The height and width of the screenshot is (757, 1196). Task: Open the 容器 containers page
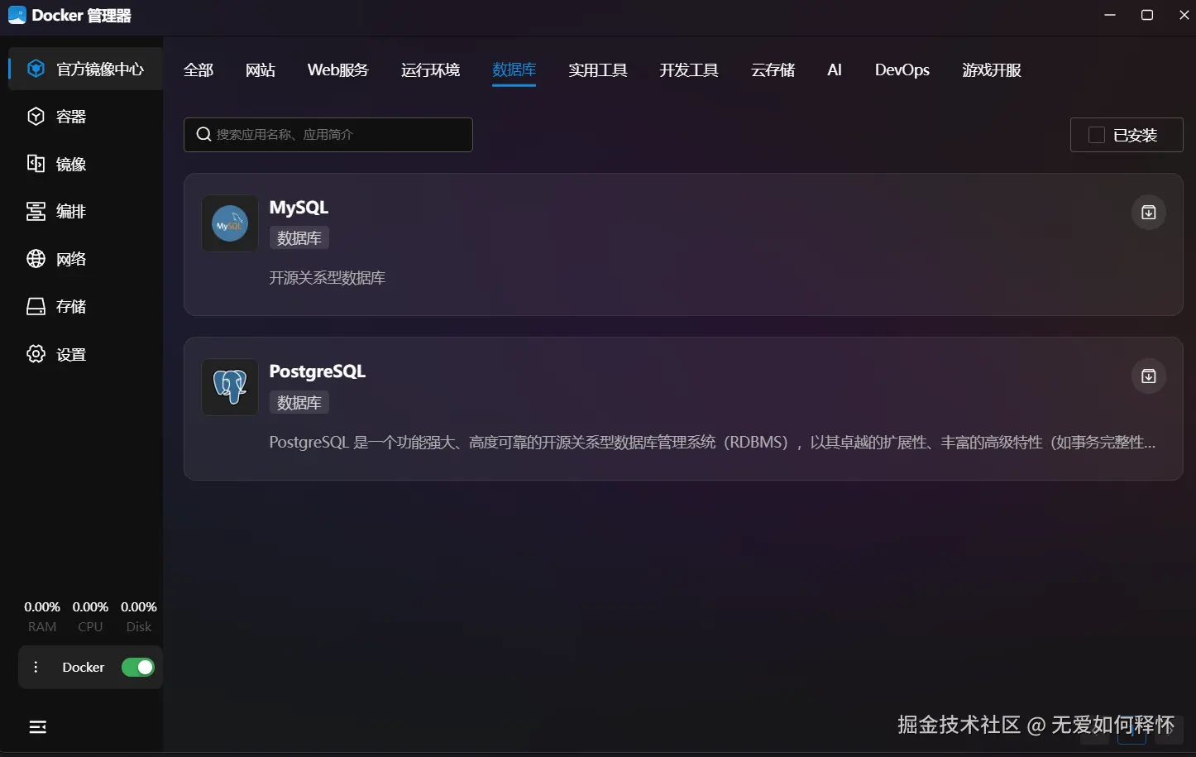pyautogui.click(x=85, y=117)
